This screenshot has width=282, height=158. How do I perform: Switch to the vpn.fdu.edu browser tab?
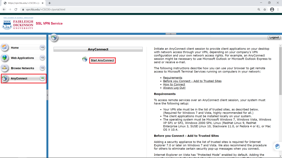click(x=24, y=3)
